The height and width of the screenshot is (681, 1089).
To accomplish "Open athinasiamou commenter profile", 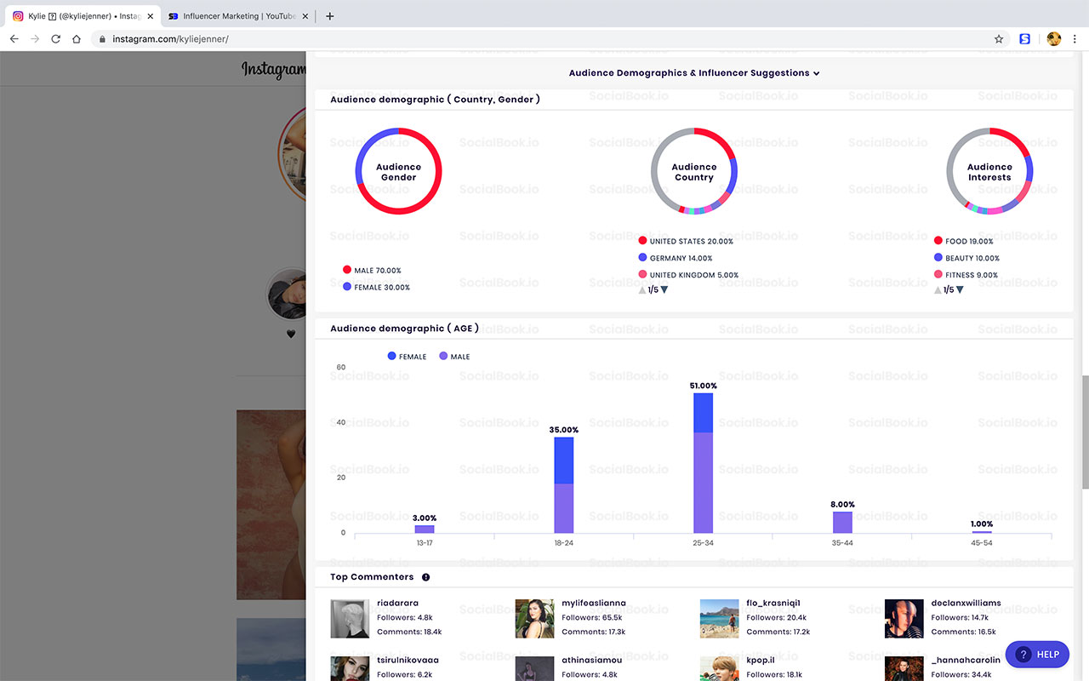I will 591,660.
